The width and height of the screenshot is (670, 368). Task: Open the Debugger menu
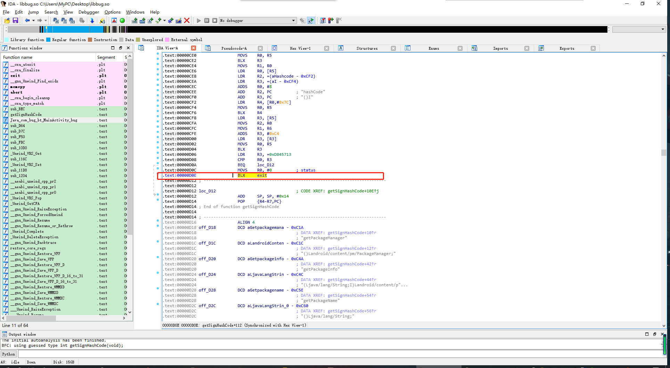(89, 12)
